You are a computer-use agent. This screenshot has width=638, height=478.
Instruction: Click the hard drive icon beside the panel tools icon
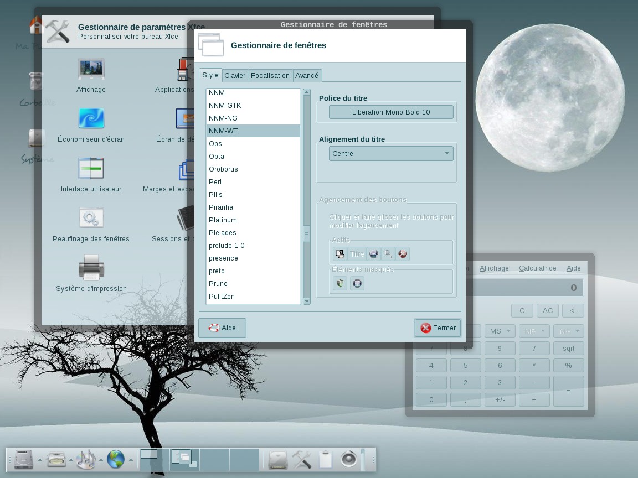coord(279,459)
